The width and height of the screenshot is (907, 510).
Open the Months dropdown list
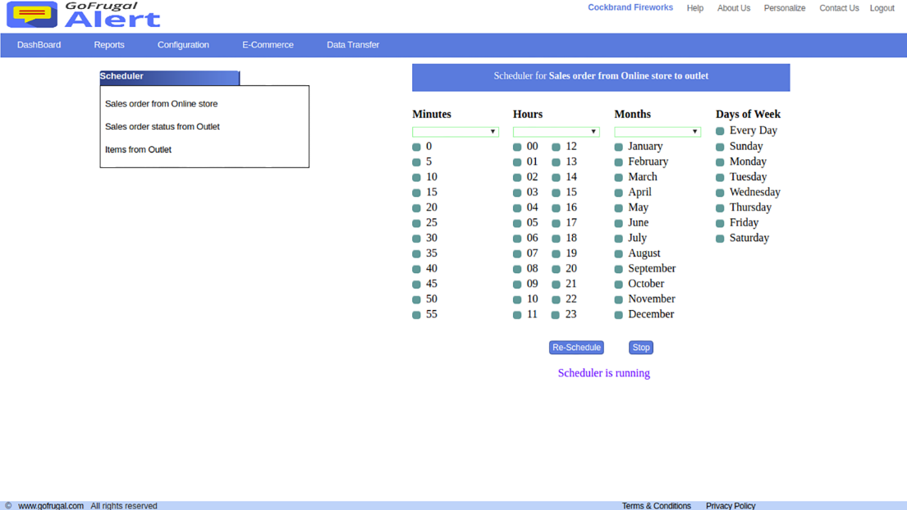point(657,131)
